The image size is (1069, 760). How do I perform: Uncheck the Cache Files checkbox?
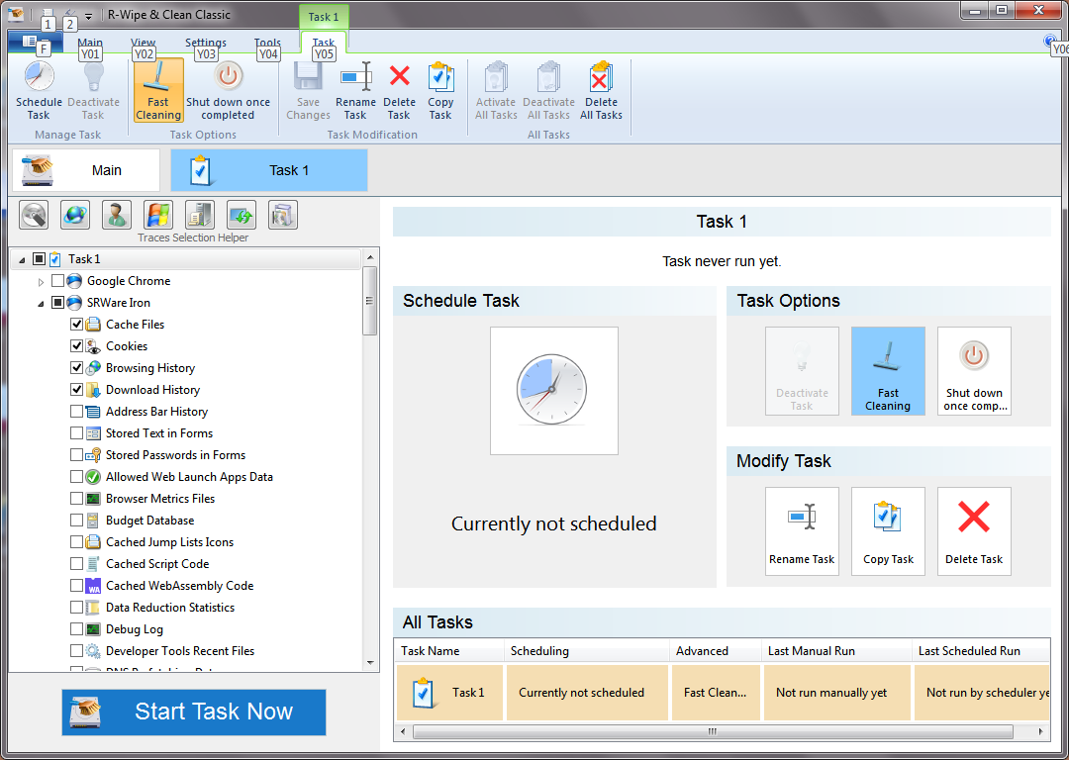(x=77, y=325)
